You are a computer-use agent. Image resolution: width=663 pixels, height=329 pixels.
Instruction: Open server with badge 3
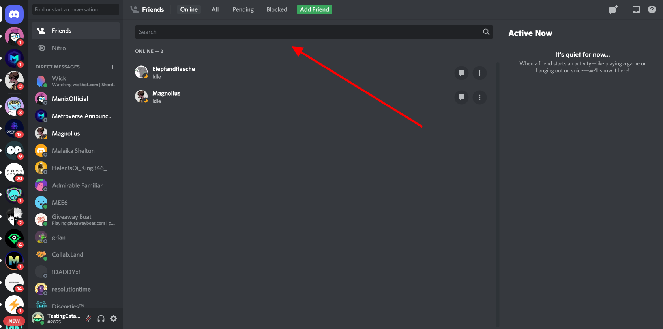click(14, 106)
